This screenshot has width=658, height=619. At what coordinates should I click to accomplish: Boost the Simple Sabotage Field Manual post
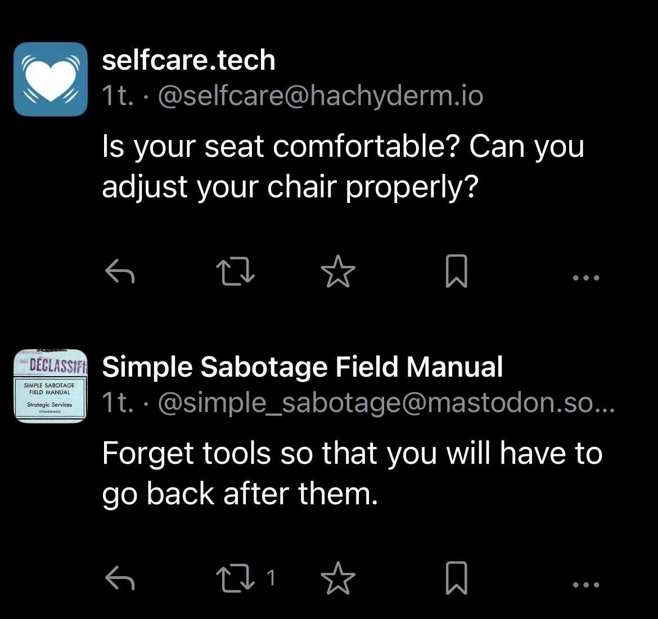point(236,579)
